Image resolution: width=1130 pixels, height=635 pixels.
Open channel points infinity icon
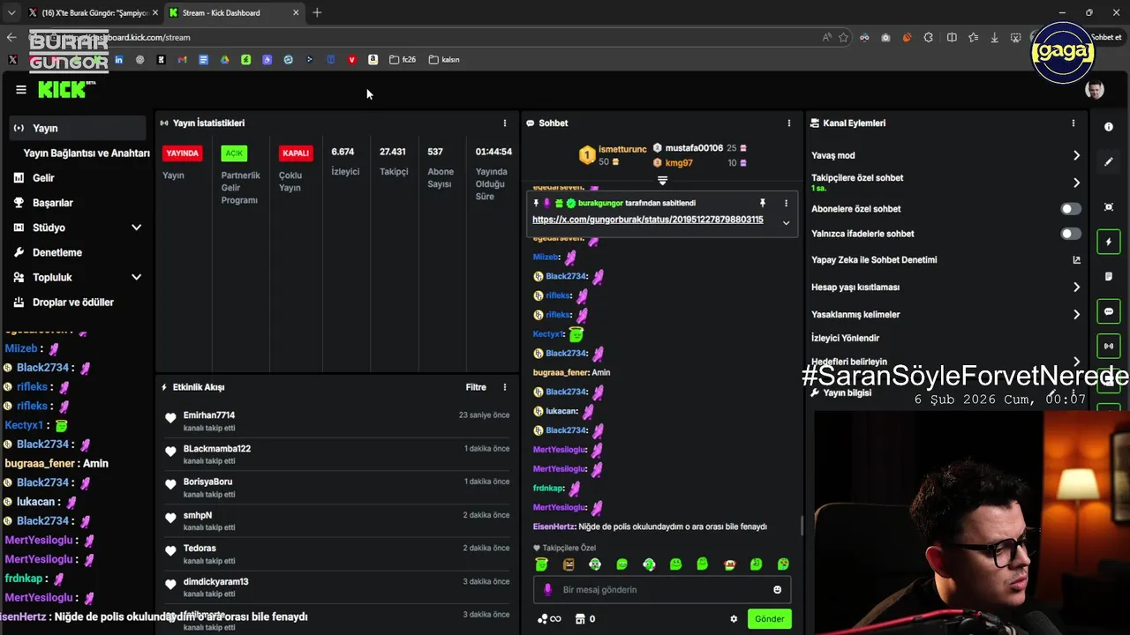coord(549,619)
